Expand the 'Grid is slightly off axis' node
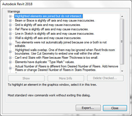 (10, 25)
